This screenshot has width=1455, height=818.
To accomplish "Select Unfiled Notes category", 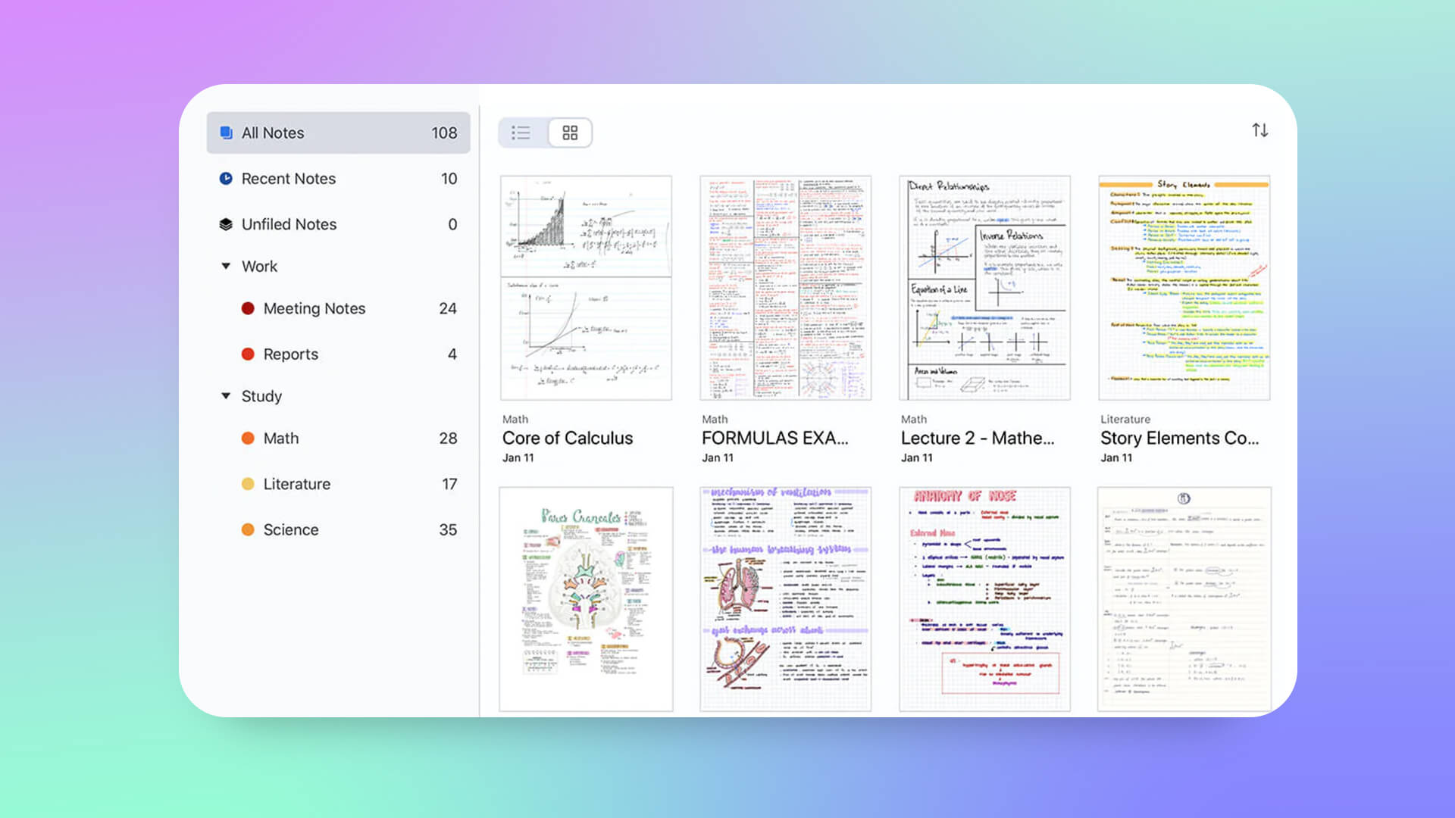I will 289,223.
